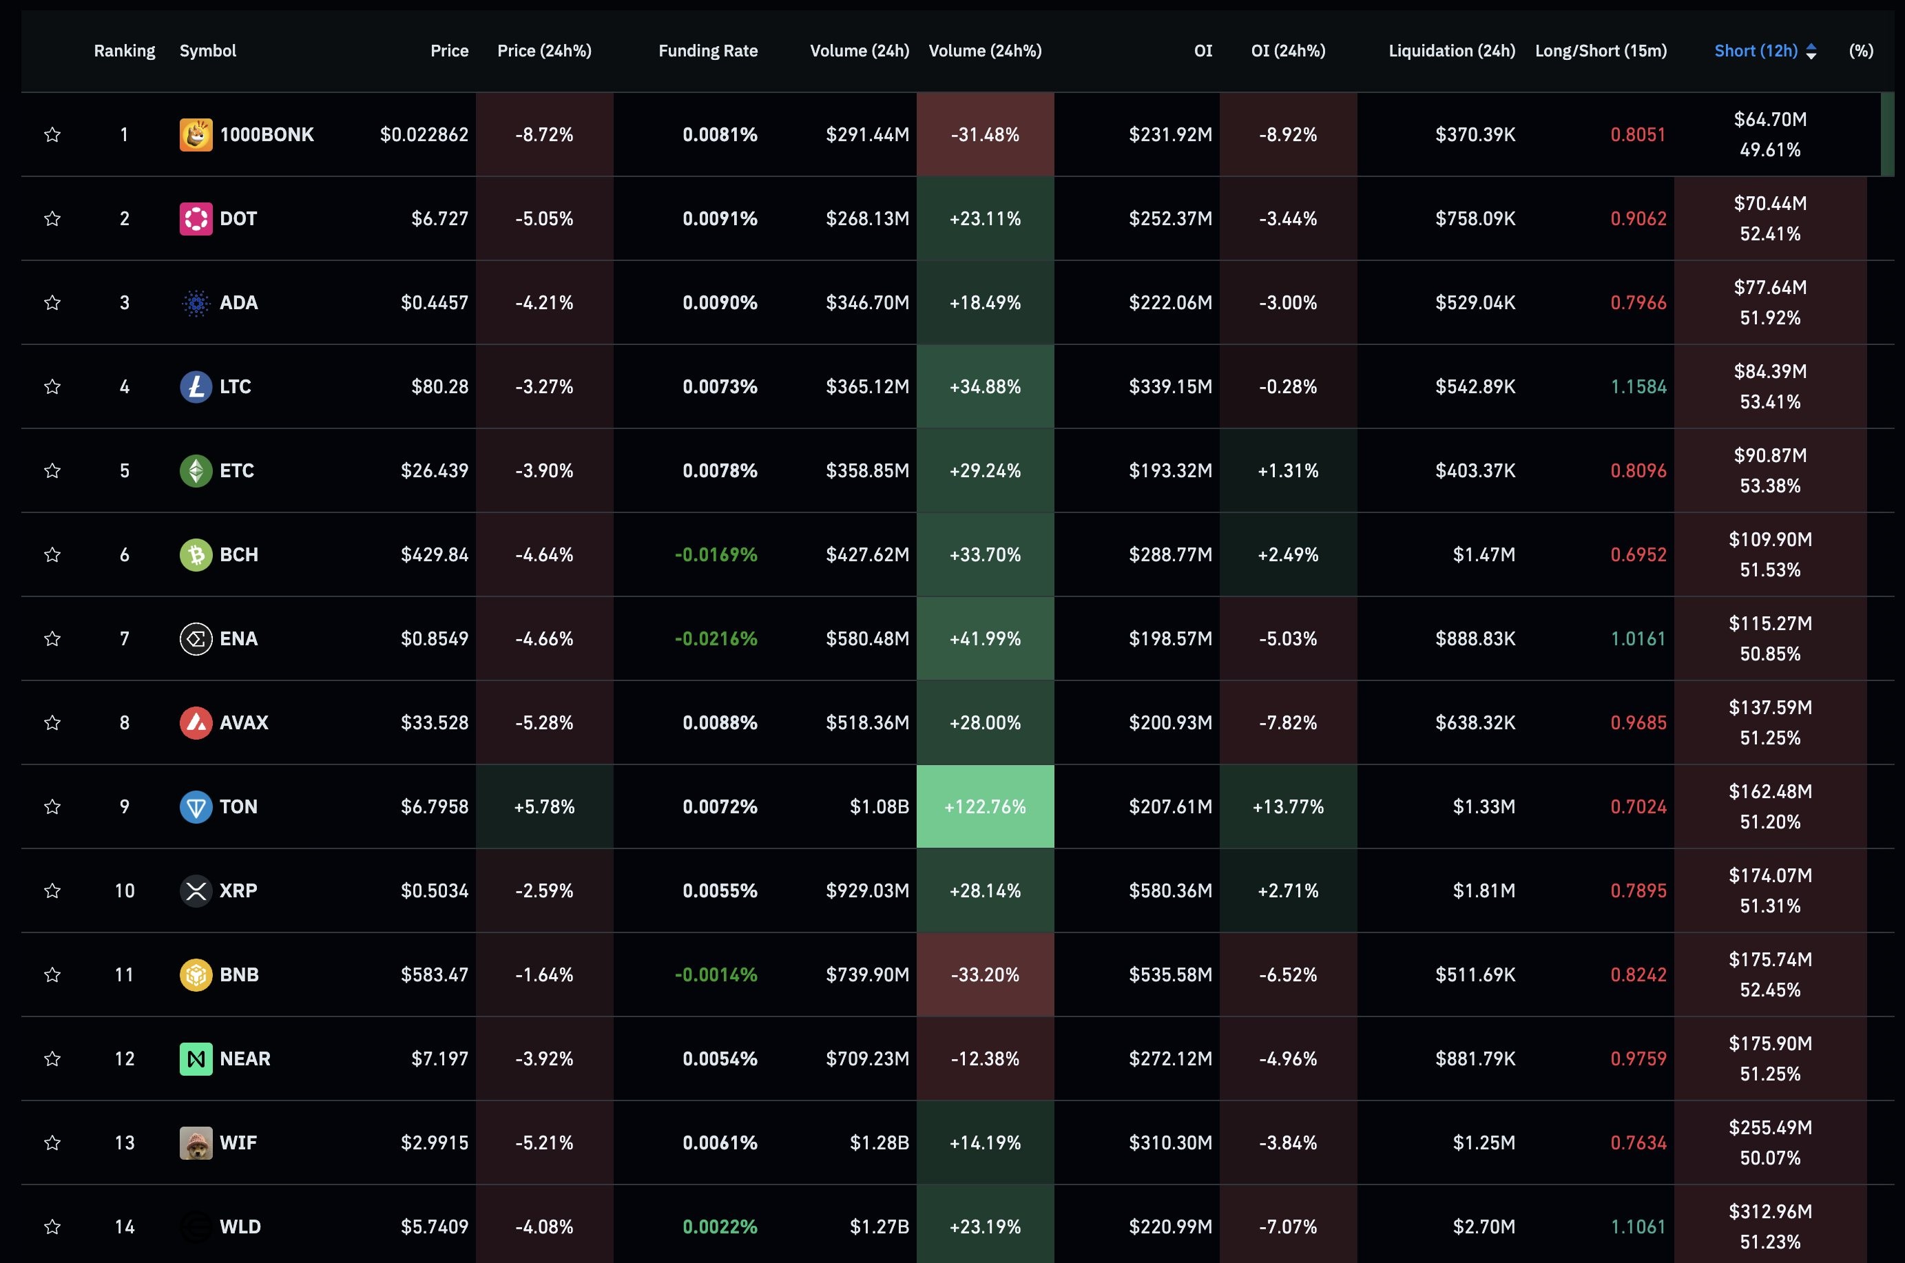1905x1263 pixels.
Task: Favorite DOT with its star
Action: (52, 218)
